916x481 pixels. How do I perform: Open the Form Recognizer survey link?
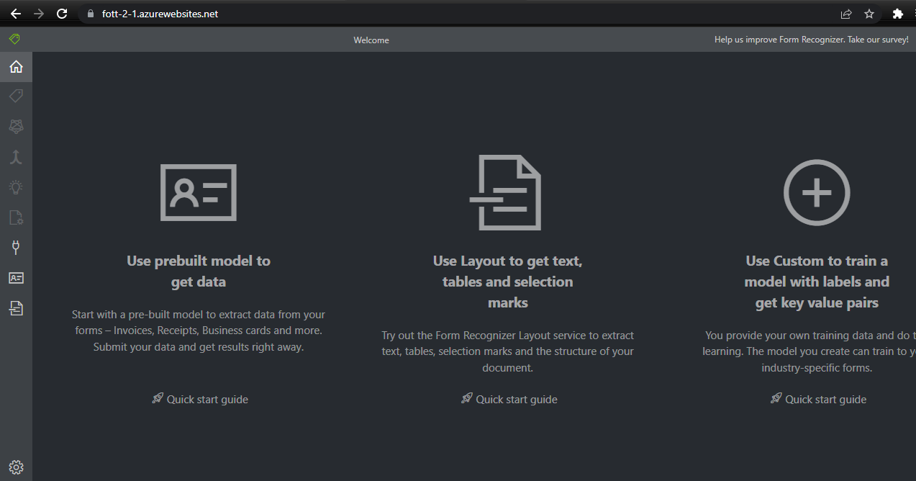pos(811,40)
